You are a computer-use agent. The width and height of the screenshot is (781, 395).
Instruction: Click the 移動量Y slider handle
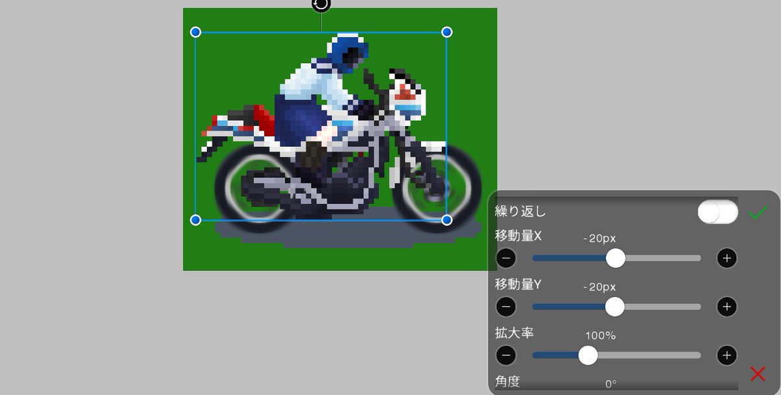614,307
